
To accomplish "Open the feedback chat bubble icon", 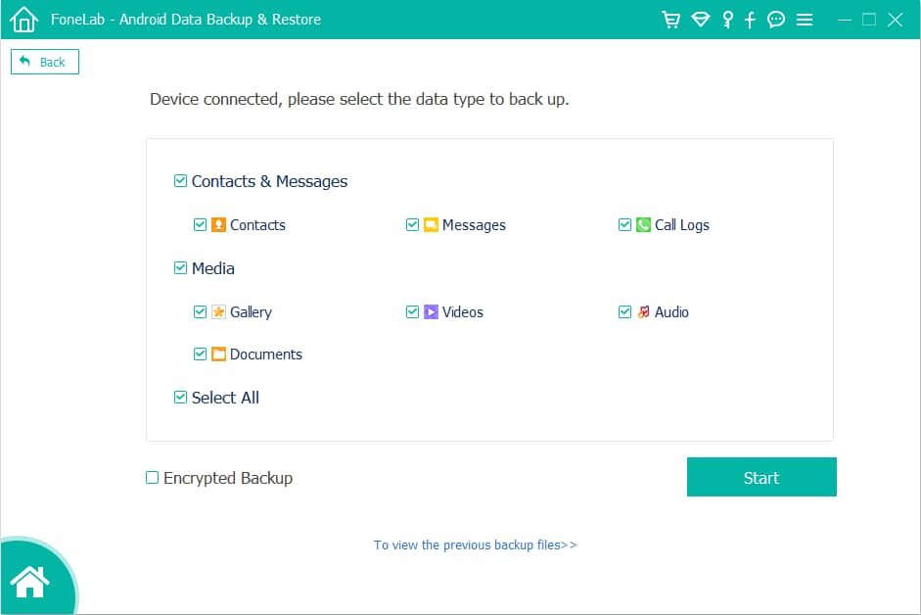I will click(x=776, y=19).
